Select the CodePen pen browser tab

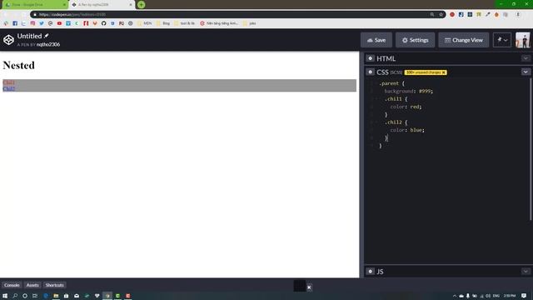tap(102, 5)
